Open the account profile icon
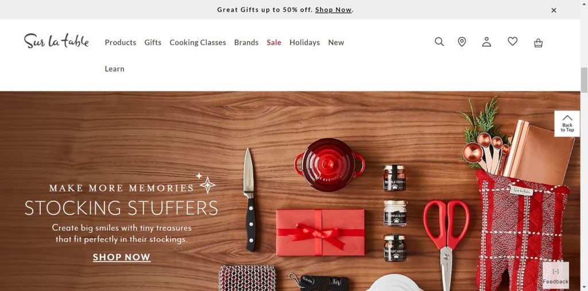 click(486, 41)
